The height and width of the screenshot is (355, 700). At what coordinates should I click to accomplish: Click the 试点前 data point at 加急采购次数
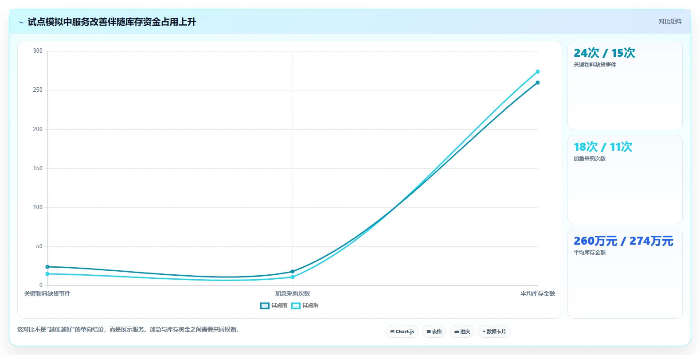click(293, 271)
